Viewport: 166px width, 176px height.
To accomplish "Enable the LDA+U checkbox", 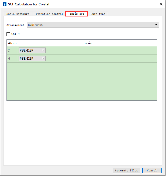I will 8,34.
